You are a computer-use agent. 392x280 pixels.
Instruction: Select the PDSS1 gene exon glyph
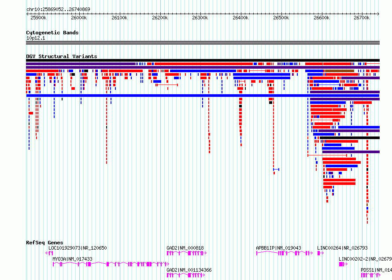coord(371,275)
